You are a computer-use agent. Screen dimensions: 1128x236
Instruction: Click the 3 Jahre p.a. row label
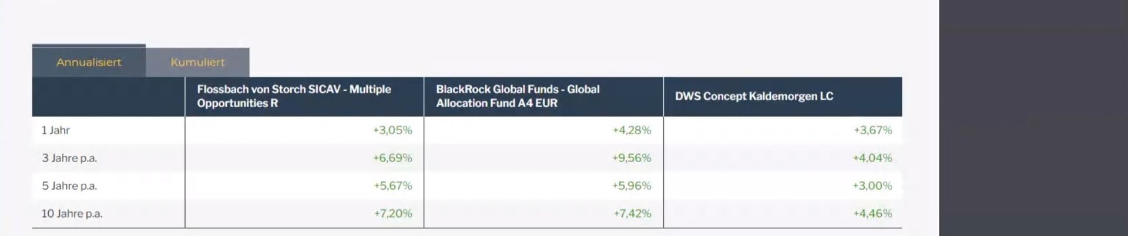pyautogui.click(x=69, y=158)
